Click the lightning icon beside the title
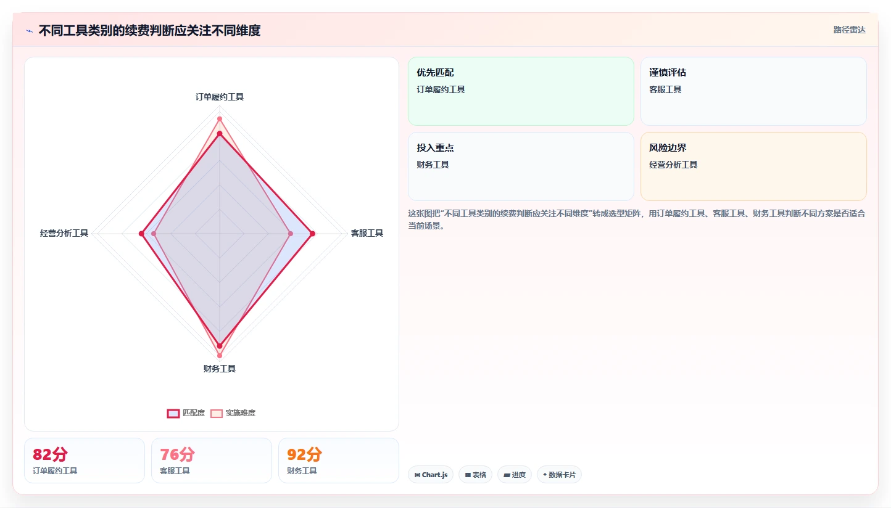 (29, 31)
